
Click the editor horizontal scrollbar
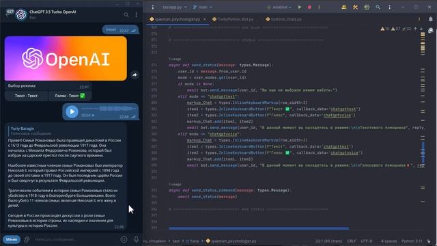[x=259, y=228]
